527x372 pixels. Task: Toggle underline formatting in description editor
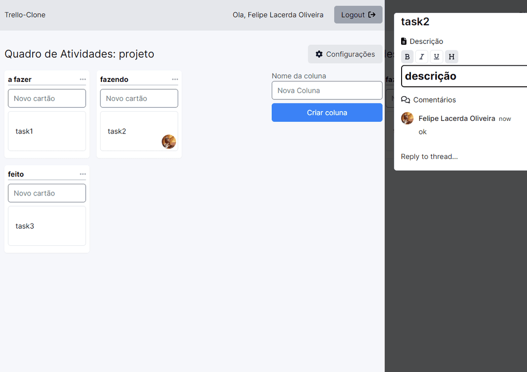pyautogui.click(x=437, y=57)
